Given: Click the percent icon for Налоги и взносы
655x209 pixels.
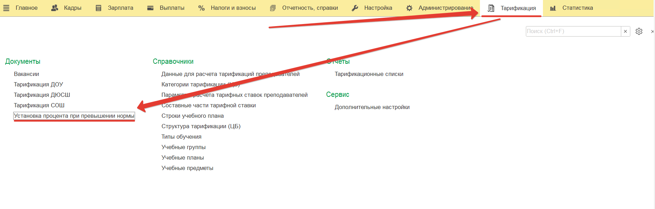Looking at the screenshot, I should coord(201,8).
